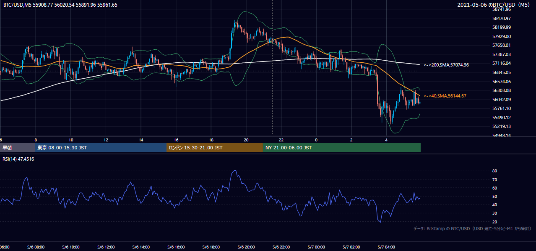Click bottom time label 5/6 18:00
This screenshot has width=536, height=251.
click(211, 247)
